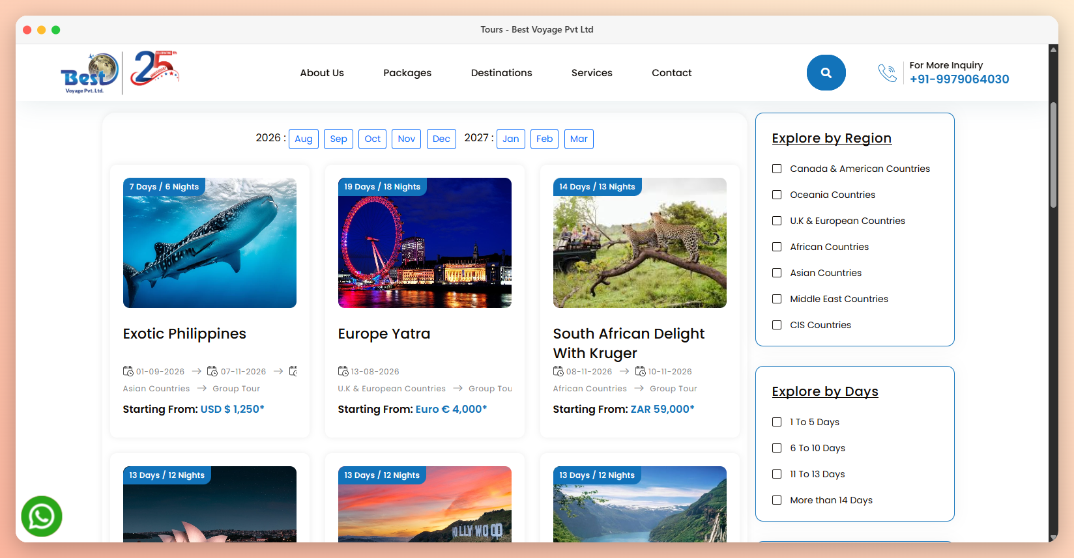
Task: Choose Oct month filter
Action: (373, 139)
